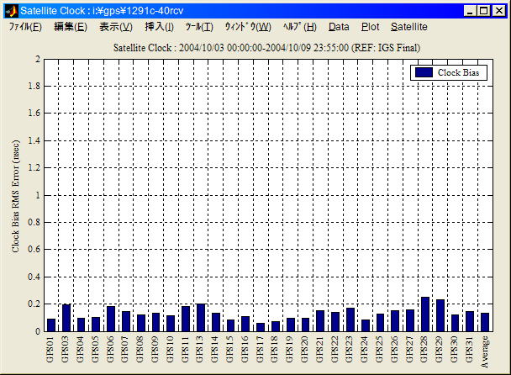Open the ファイル(F) menu
Viewport: 511px width, 375px height.
pos(25,27)
